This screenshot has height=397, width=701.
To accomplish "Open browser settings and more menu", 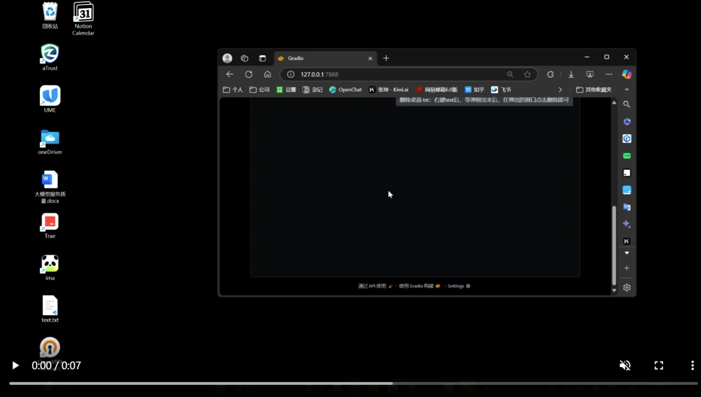I will (x=609, y=74).
